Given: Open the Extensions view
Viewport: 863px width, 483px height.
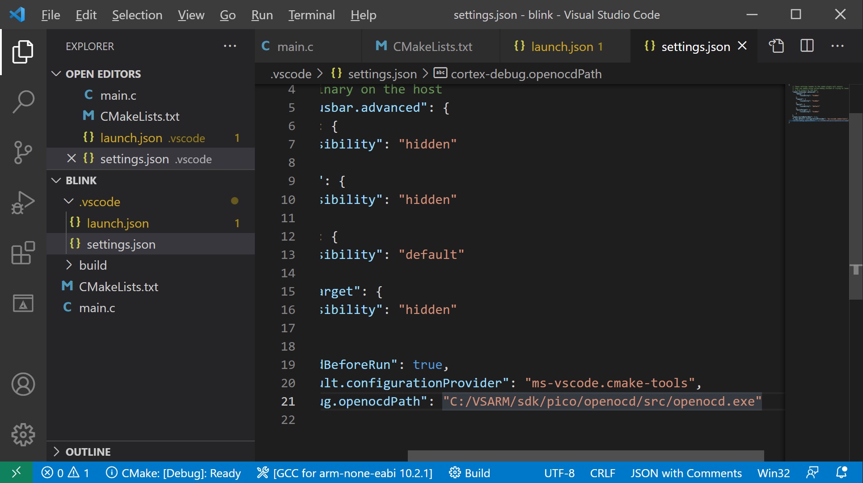Looking at the screenshot, I should [23, 253].
